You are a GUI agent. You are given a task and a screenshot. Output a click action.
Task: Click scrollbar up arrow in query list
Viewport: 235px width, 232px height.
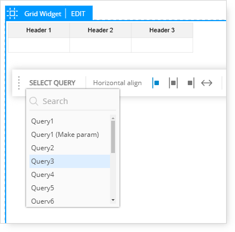[x=113, y=118]
